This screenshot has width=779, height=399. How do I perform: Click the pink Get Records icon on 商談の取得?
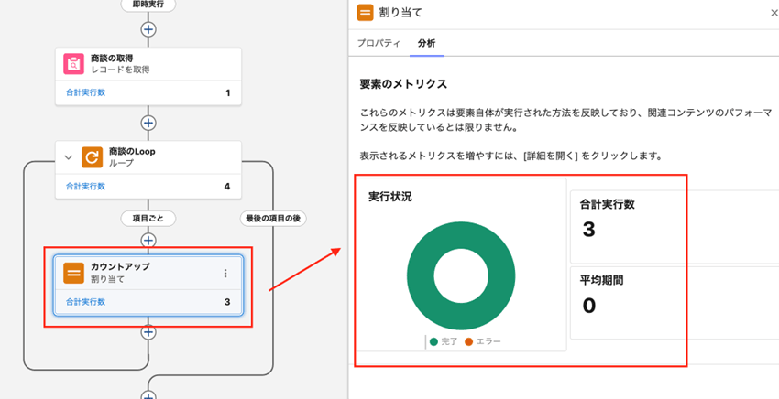tap(73, 64)
